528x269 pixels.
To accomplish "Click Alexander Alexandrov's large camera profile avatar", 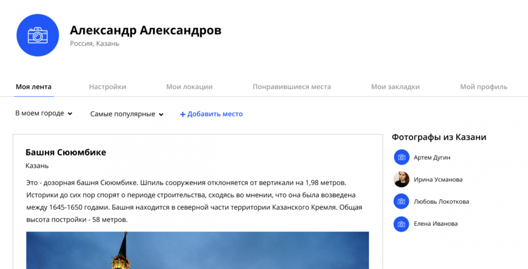I will (x=37, y=35).
